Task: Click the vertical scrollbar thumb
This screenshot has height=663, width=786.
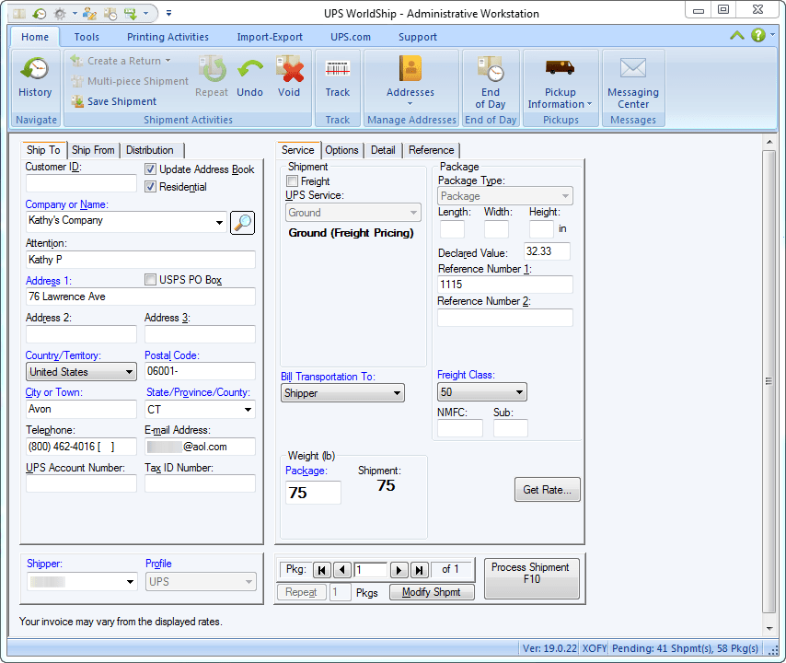Action: point(769,381)
